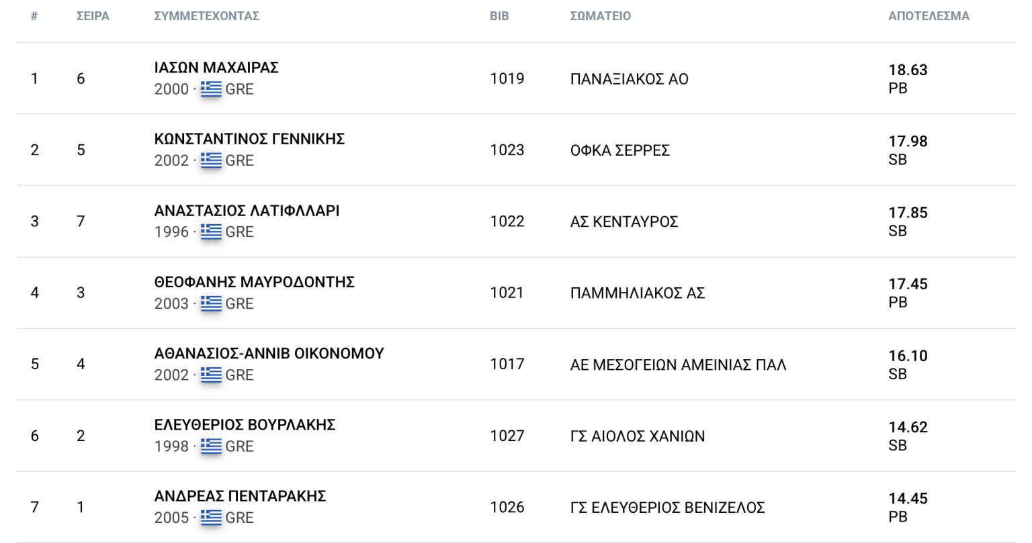Viewport: 1032px width, 543px height.
Task: Select the club ΓΣ ΑΙΟΛΟΣ ΧΑΝΙΩΝ
Action: pyautogui.click(x=637, y=436)
